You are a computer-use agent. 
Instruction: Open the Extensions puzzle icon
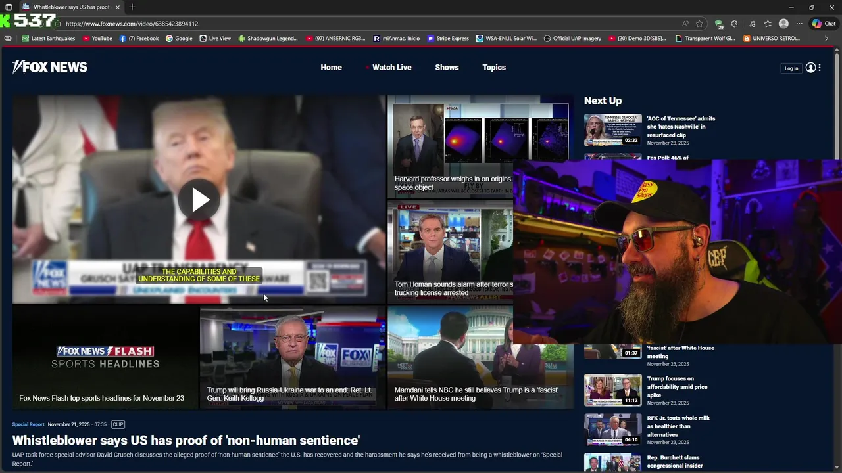click(735, 24)
